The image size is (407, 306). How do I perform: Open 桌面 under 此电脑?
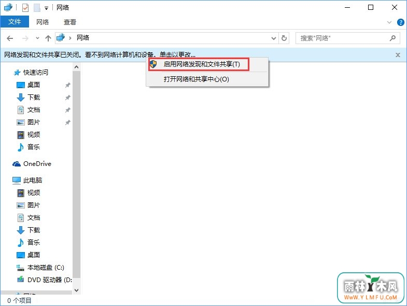coord(34,255)
